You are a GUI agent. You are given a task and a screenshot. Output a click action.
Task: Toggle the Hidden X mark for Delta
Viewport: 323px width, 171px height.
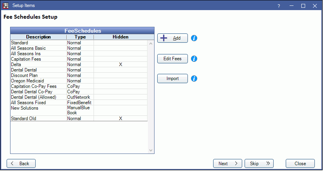120,65
